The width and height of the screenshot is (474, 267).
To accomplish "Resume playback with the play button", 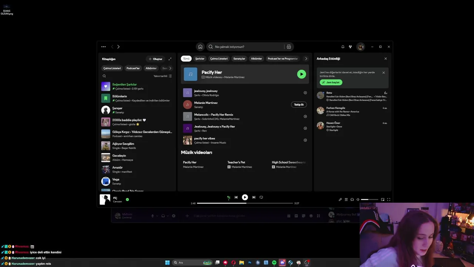I will pyautogui.click(x=245, y=197).
